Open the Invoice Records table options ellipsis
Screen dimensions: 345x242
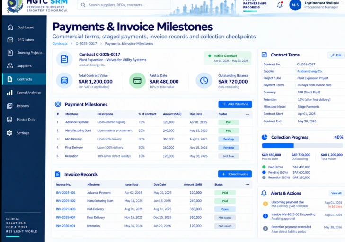248,185
